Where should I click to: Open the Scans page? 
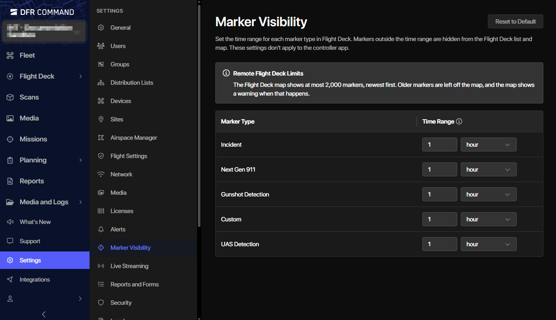[45, 97]
